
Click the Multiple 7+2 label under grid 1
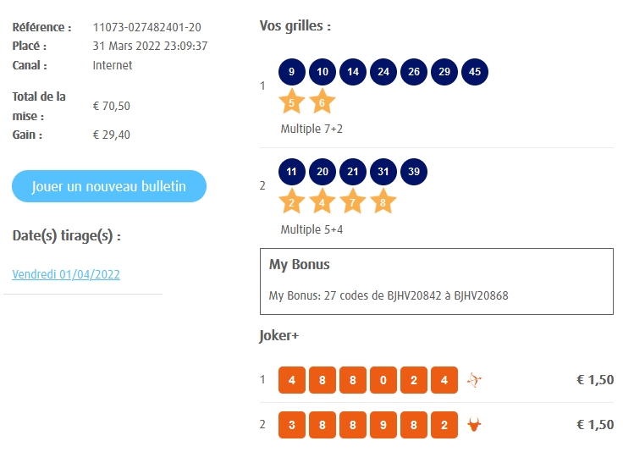(311, 130)
